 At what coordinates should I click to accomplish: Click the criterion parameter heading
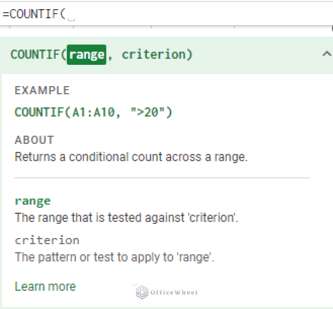pos(47,240)
